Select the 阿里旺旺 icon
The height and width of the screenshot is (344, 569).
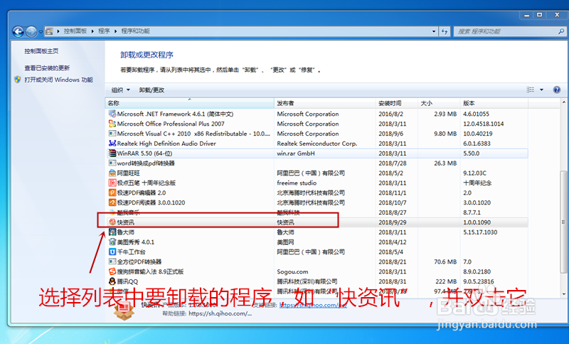[112, 173]
